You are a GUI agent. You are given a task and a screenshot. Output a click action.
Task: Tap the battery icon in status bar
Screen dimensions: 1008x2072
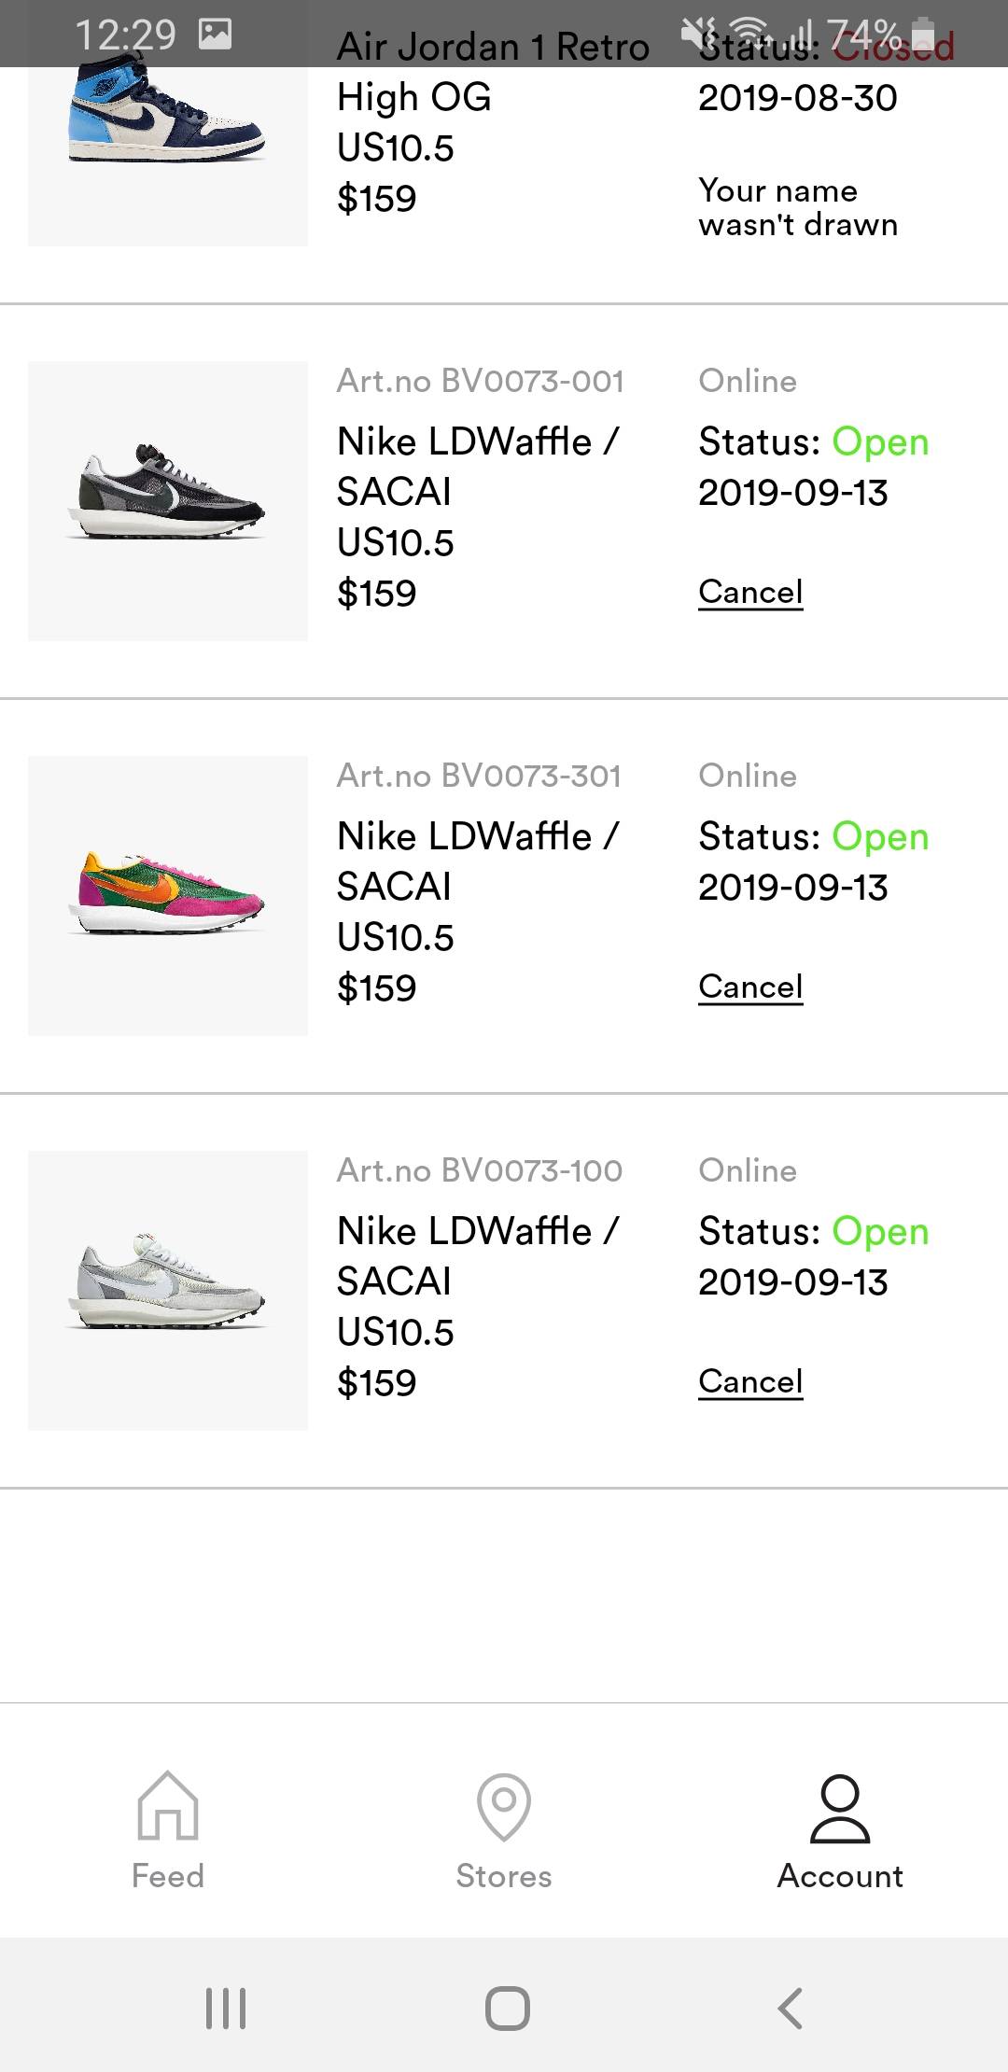click(x=923, y=35)
